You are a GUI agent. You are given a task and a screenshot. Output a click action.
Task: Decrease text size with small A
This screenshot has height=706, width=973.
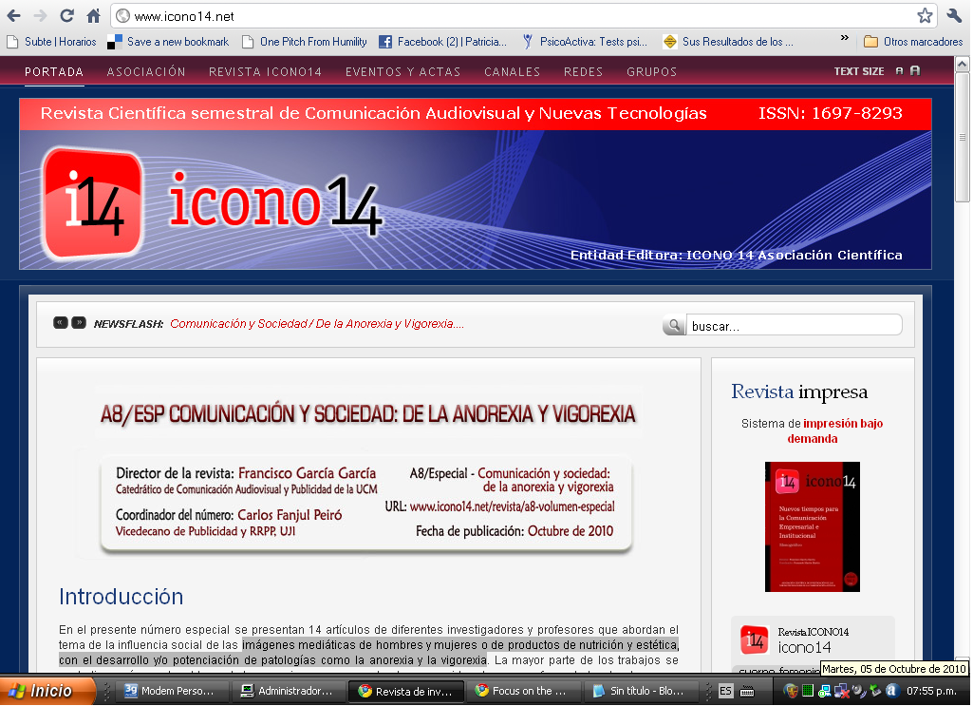[x=899, y=71]
